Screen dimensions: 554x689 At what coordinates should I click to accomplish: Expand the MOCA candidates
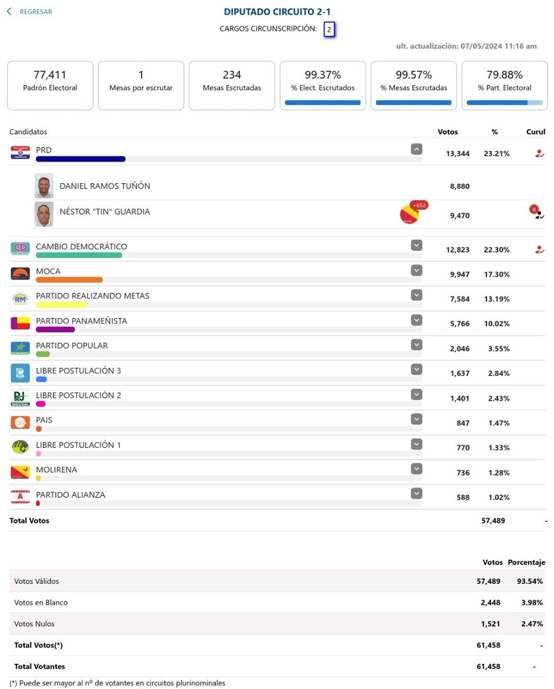[x=417, y=270]
